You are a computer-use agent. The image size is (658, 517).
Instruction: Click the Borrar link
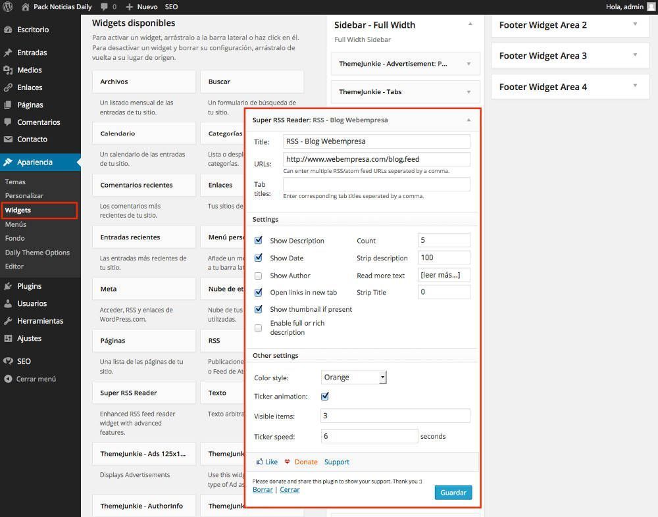pos(263,490)
